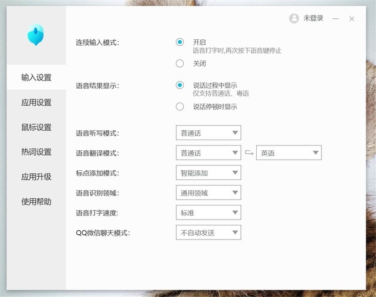Switch to the 应用设置 tab
Image resolution: width=376 pixels, height=297 pixels.
pos(36,102)
